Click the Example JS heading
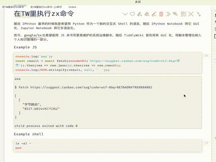Viewport: 216px width, 162px height. tap(25, 47)
